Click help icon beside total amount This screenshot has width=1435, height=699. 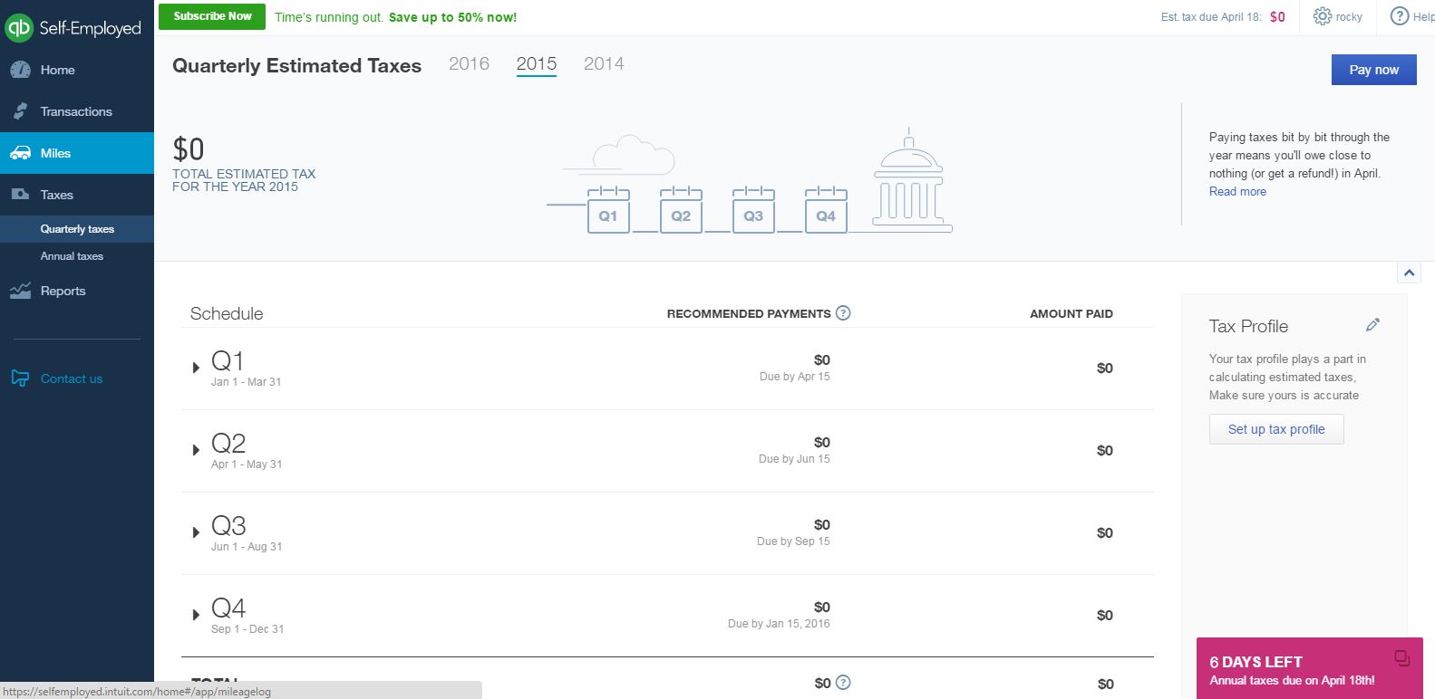843,683
